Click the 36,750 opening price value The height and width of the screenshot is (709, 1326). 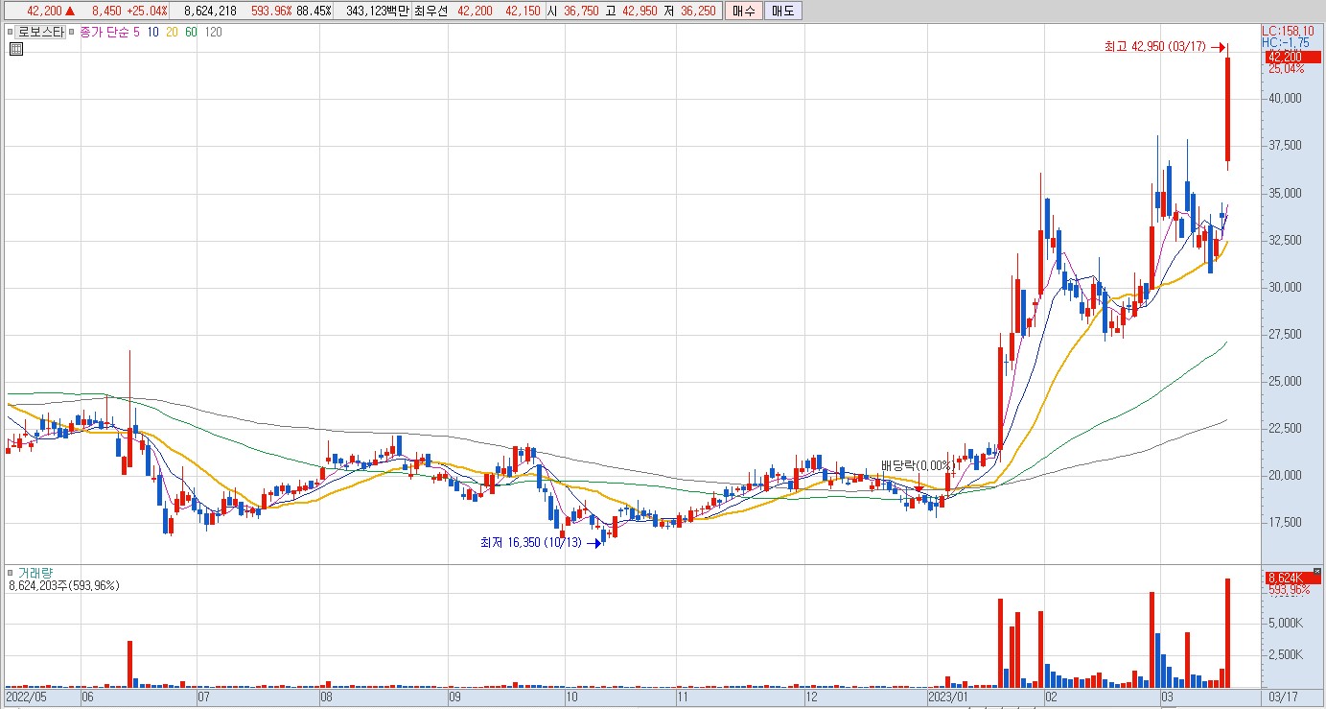tap(581, 11)
